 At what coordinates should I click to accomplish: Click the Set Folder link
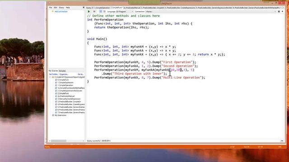tap(53, 74)
